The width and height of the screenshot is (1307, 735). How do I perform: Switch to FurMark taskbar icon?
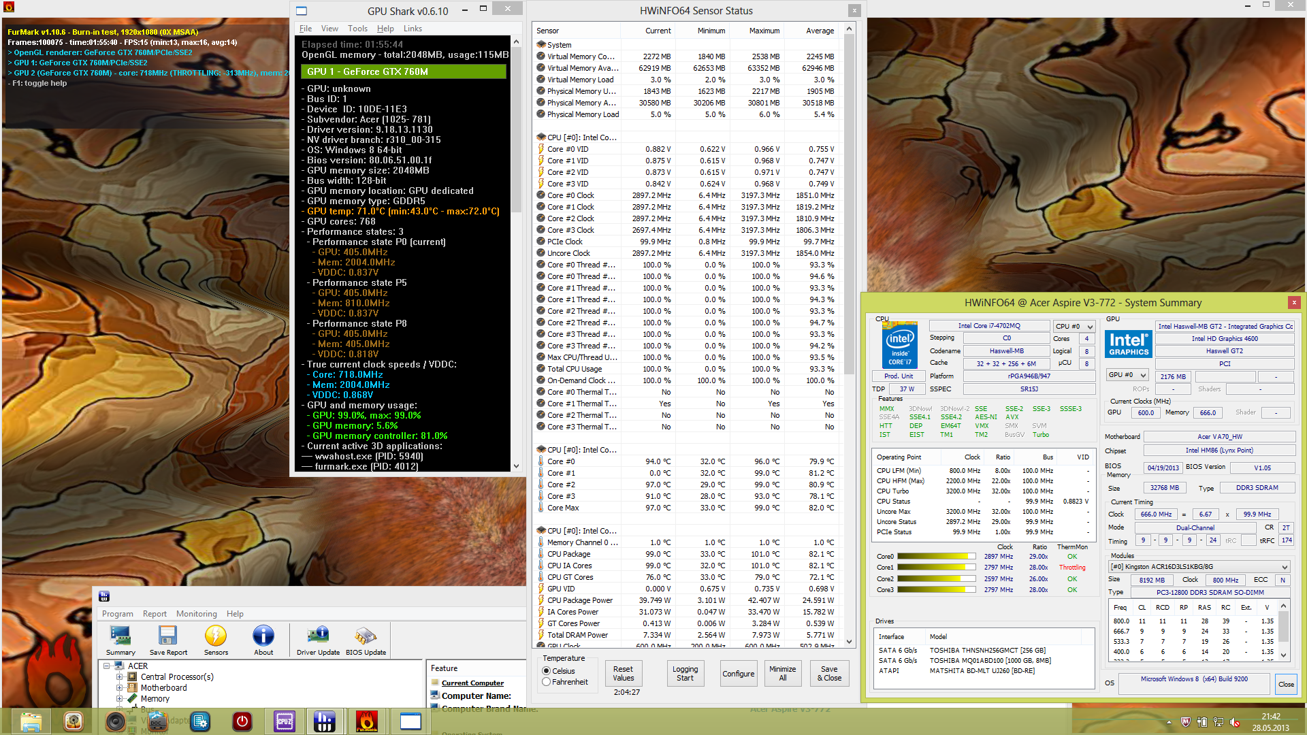pos(366,721)
